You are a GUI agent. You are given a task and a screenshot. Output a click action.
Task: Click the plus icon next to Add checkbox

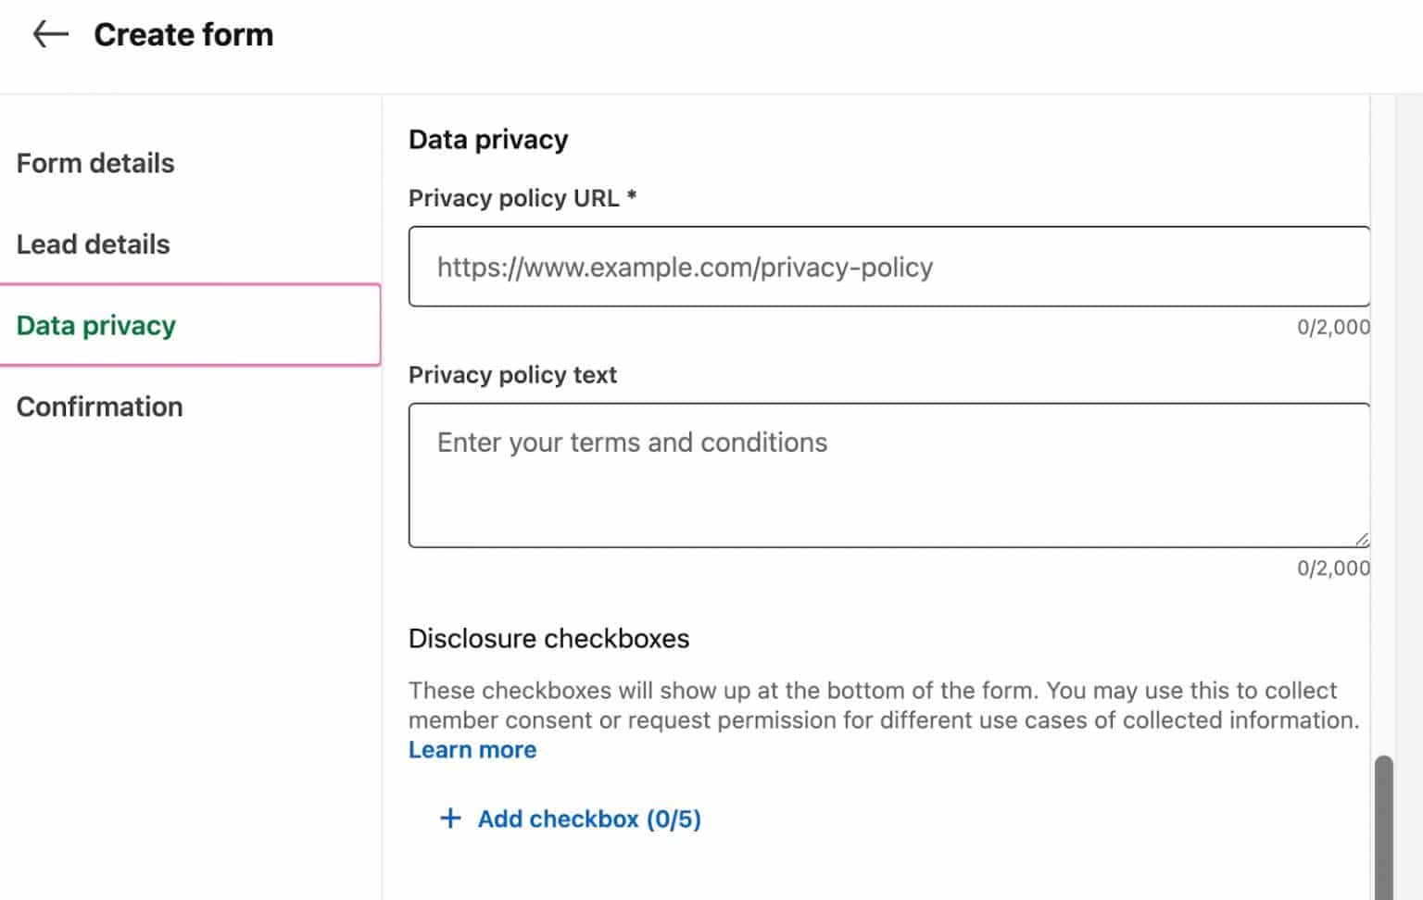(x=450, y=819)
